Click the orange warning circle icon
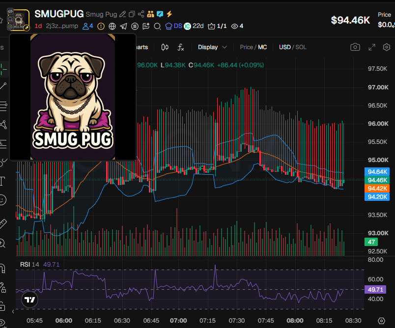Screen dimensions: 395x328 101,26
